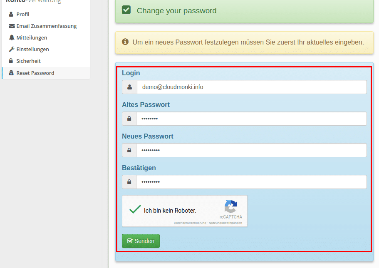Click the envelope icon beside Email Zusammenfassung

pyautogui.click(x=12, y=26)
